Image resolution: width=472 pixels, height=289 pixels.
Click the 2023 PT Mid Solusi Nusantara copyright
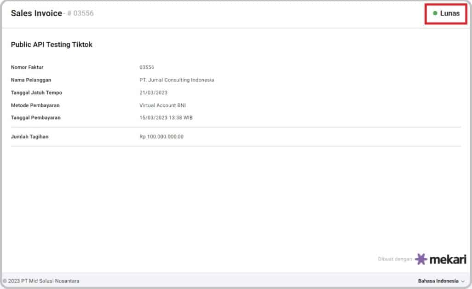click(x=41, y=281)
